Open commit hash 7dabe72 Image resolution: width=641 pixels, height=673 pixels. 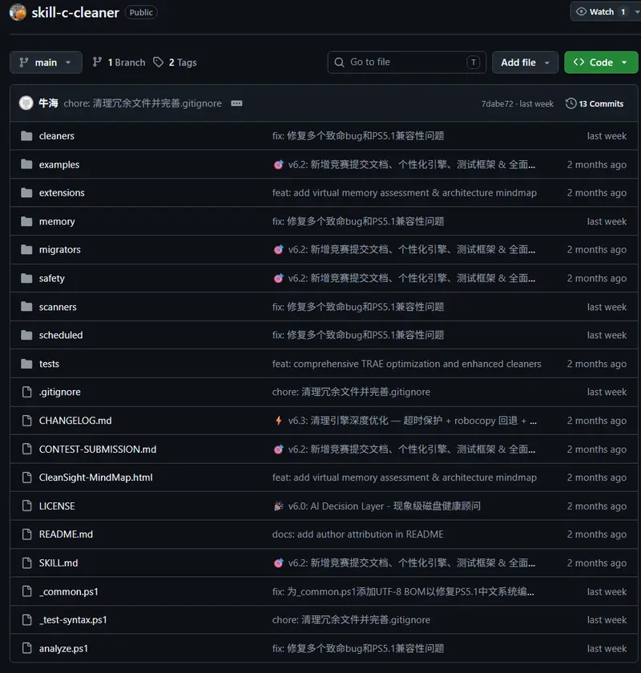(x=497, y=104)
